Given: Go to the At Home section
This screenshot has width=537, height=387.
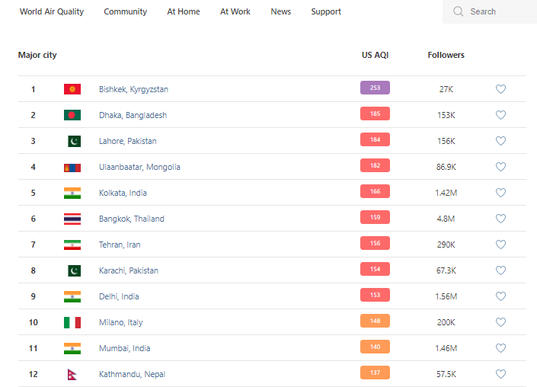Looking at the screenshot, I should [x=184, y=11].
